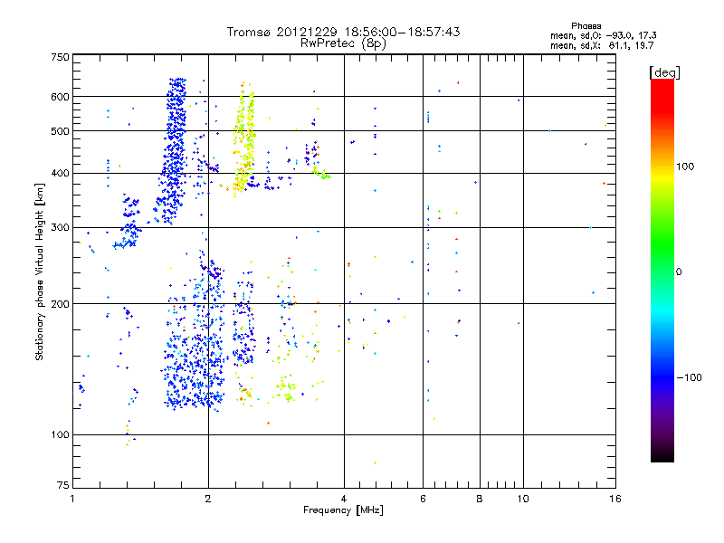724x543 pixels.
Task: Click the '75' y-axis tick label
Action: pyautogui.click(x=63, y=485)
